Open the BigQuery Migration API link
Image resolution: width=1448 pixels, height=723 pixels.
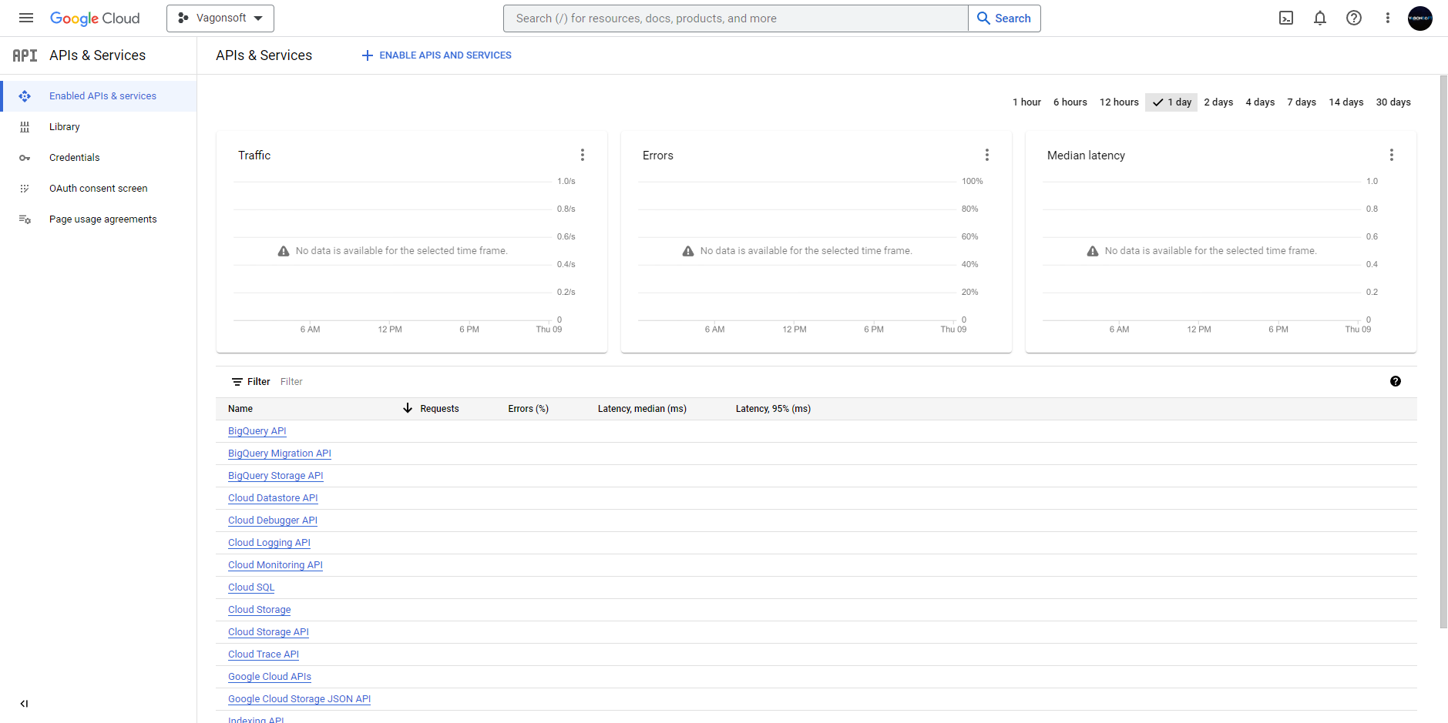tap(280, 454)
